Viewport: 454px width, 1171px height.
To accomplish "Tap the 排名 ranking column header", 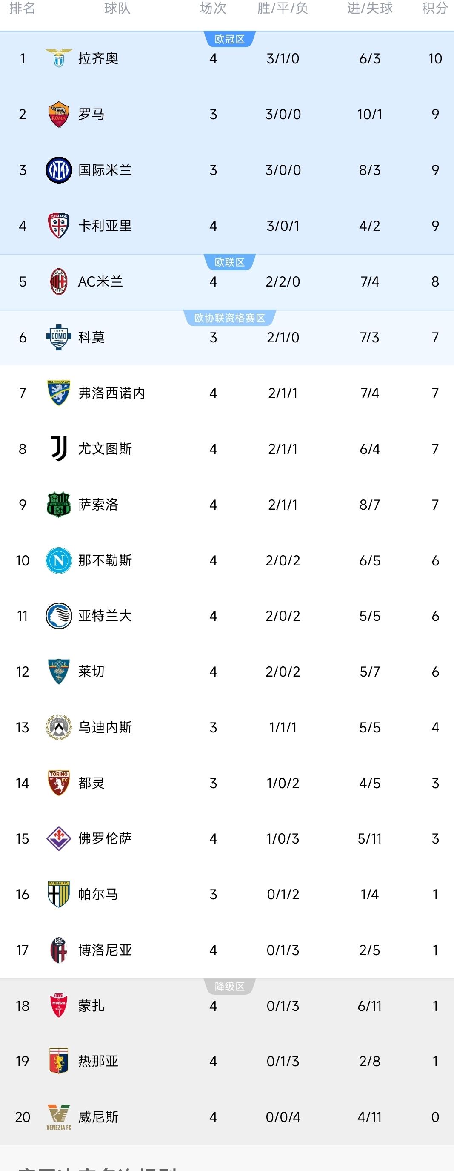I will point(22,8).
